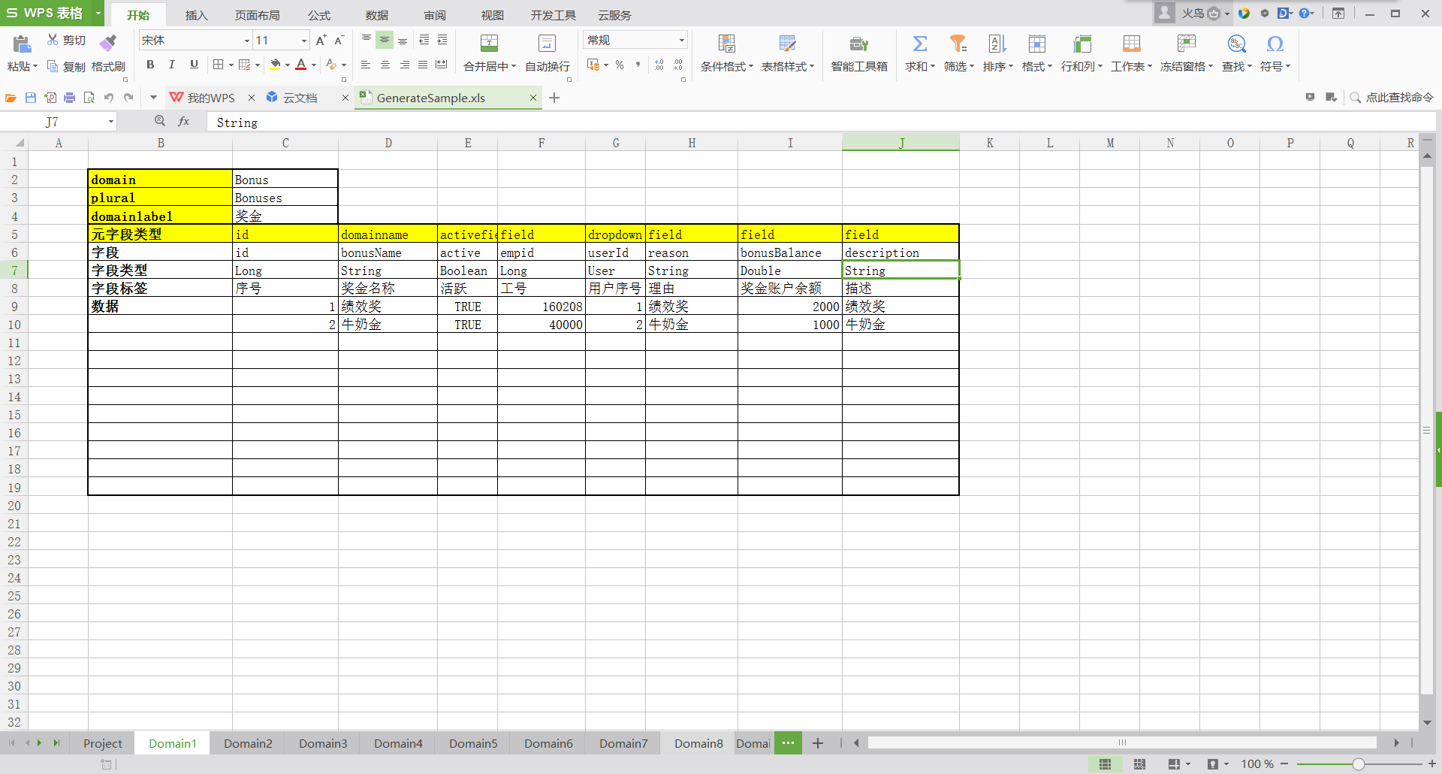Open the 数据 (Data) ribbon tab
Viewport: 1442px width, 774px height.
tap(377, 15)
